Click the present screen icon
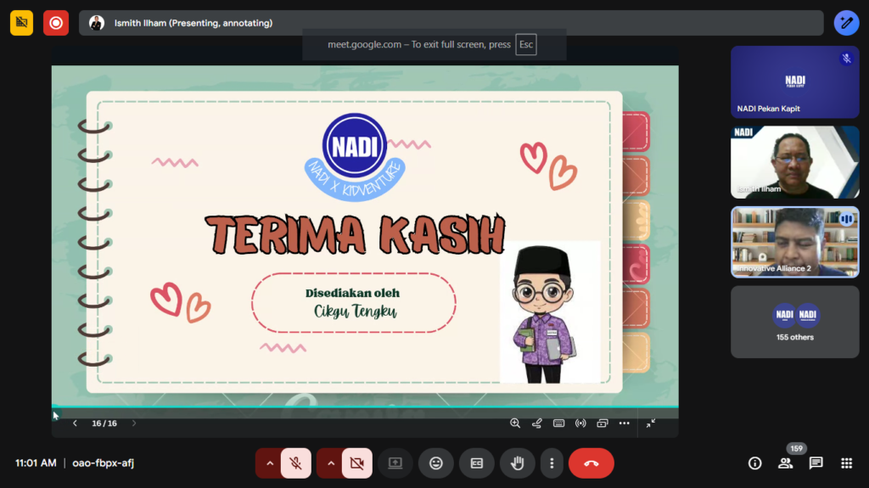 point(395,463)
